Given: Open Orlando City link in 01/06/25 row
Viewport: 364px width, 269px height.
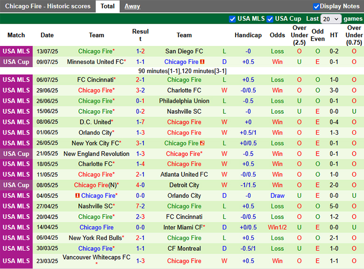Looking at the screenshot, I should pos(96,133).
